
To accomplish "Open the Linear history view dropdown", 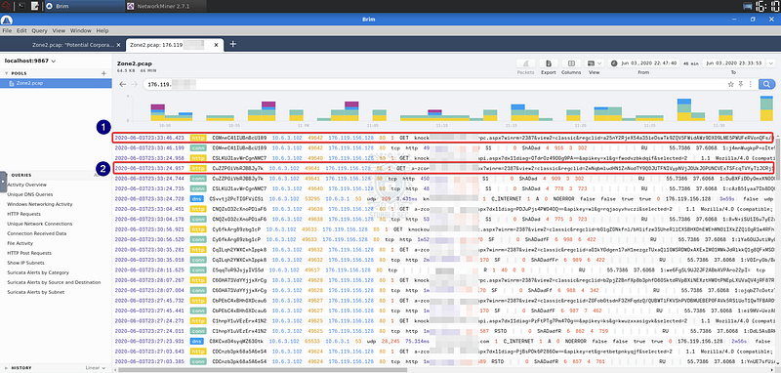I will 95,367.
